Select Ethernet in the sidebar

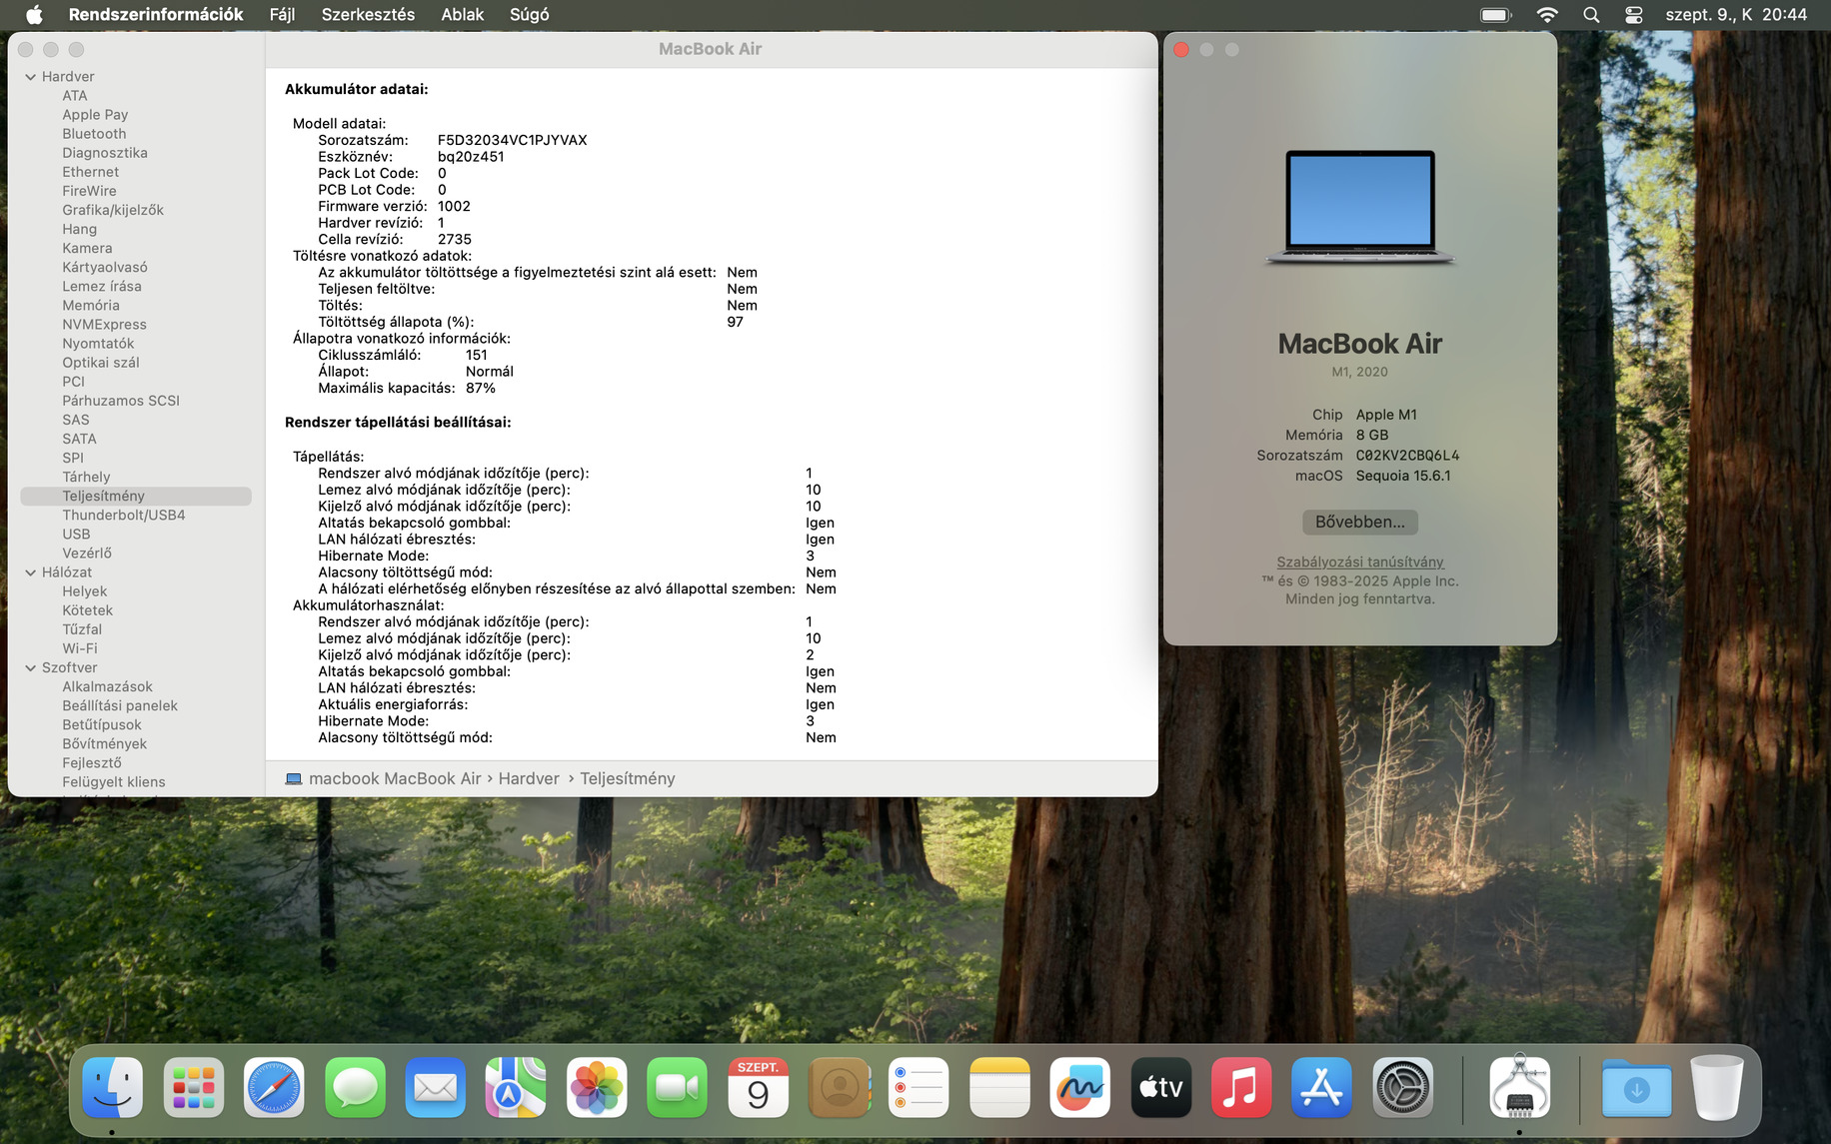coord(90,172)
